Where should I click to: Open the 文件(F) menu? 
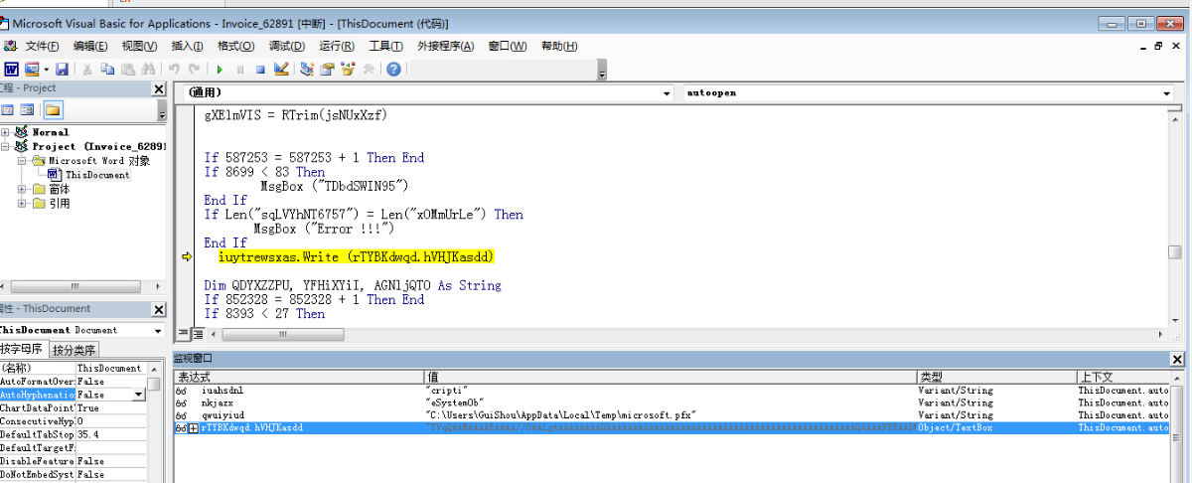tap(43, 46)
